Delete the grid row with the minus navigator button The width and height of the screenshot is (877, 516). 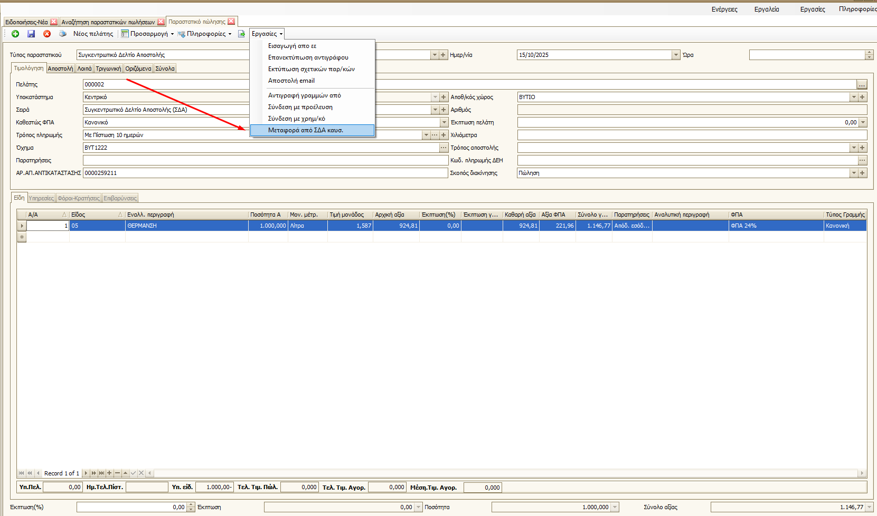point(117,473)
